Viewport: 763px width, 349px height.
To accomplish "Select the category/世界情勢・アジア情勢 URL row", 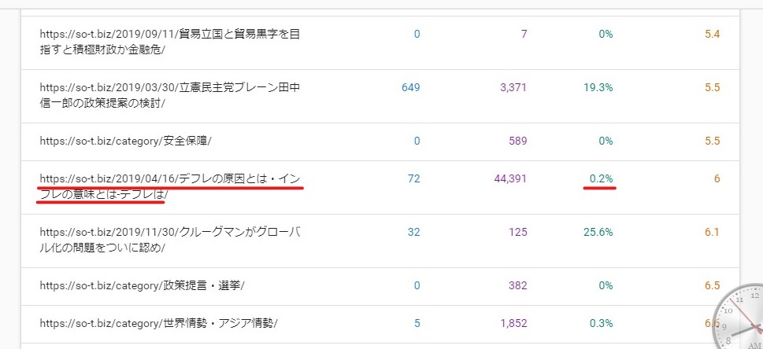I will pos(380,324).
